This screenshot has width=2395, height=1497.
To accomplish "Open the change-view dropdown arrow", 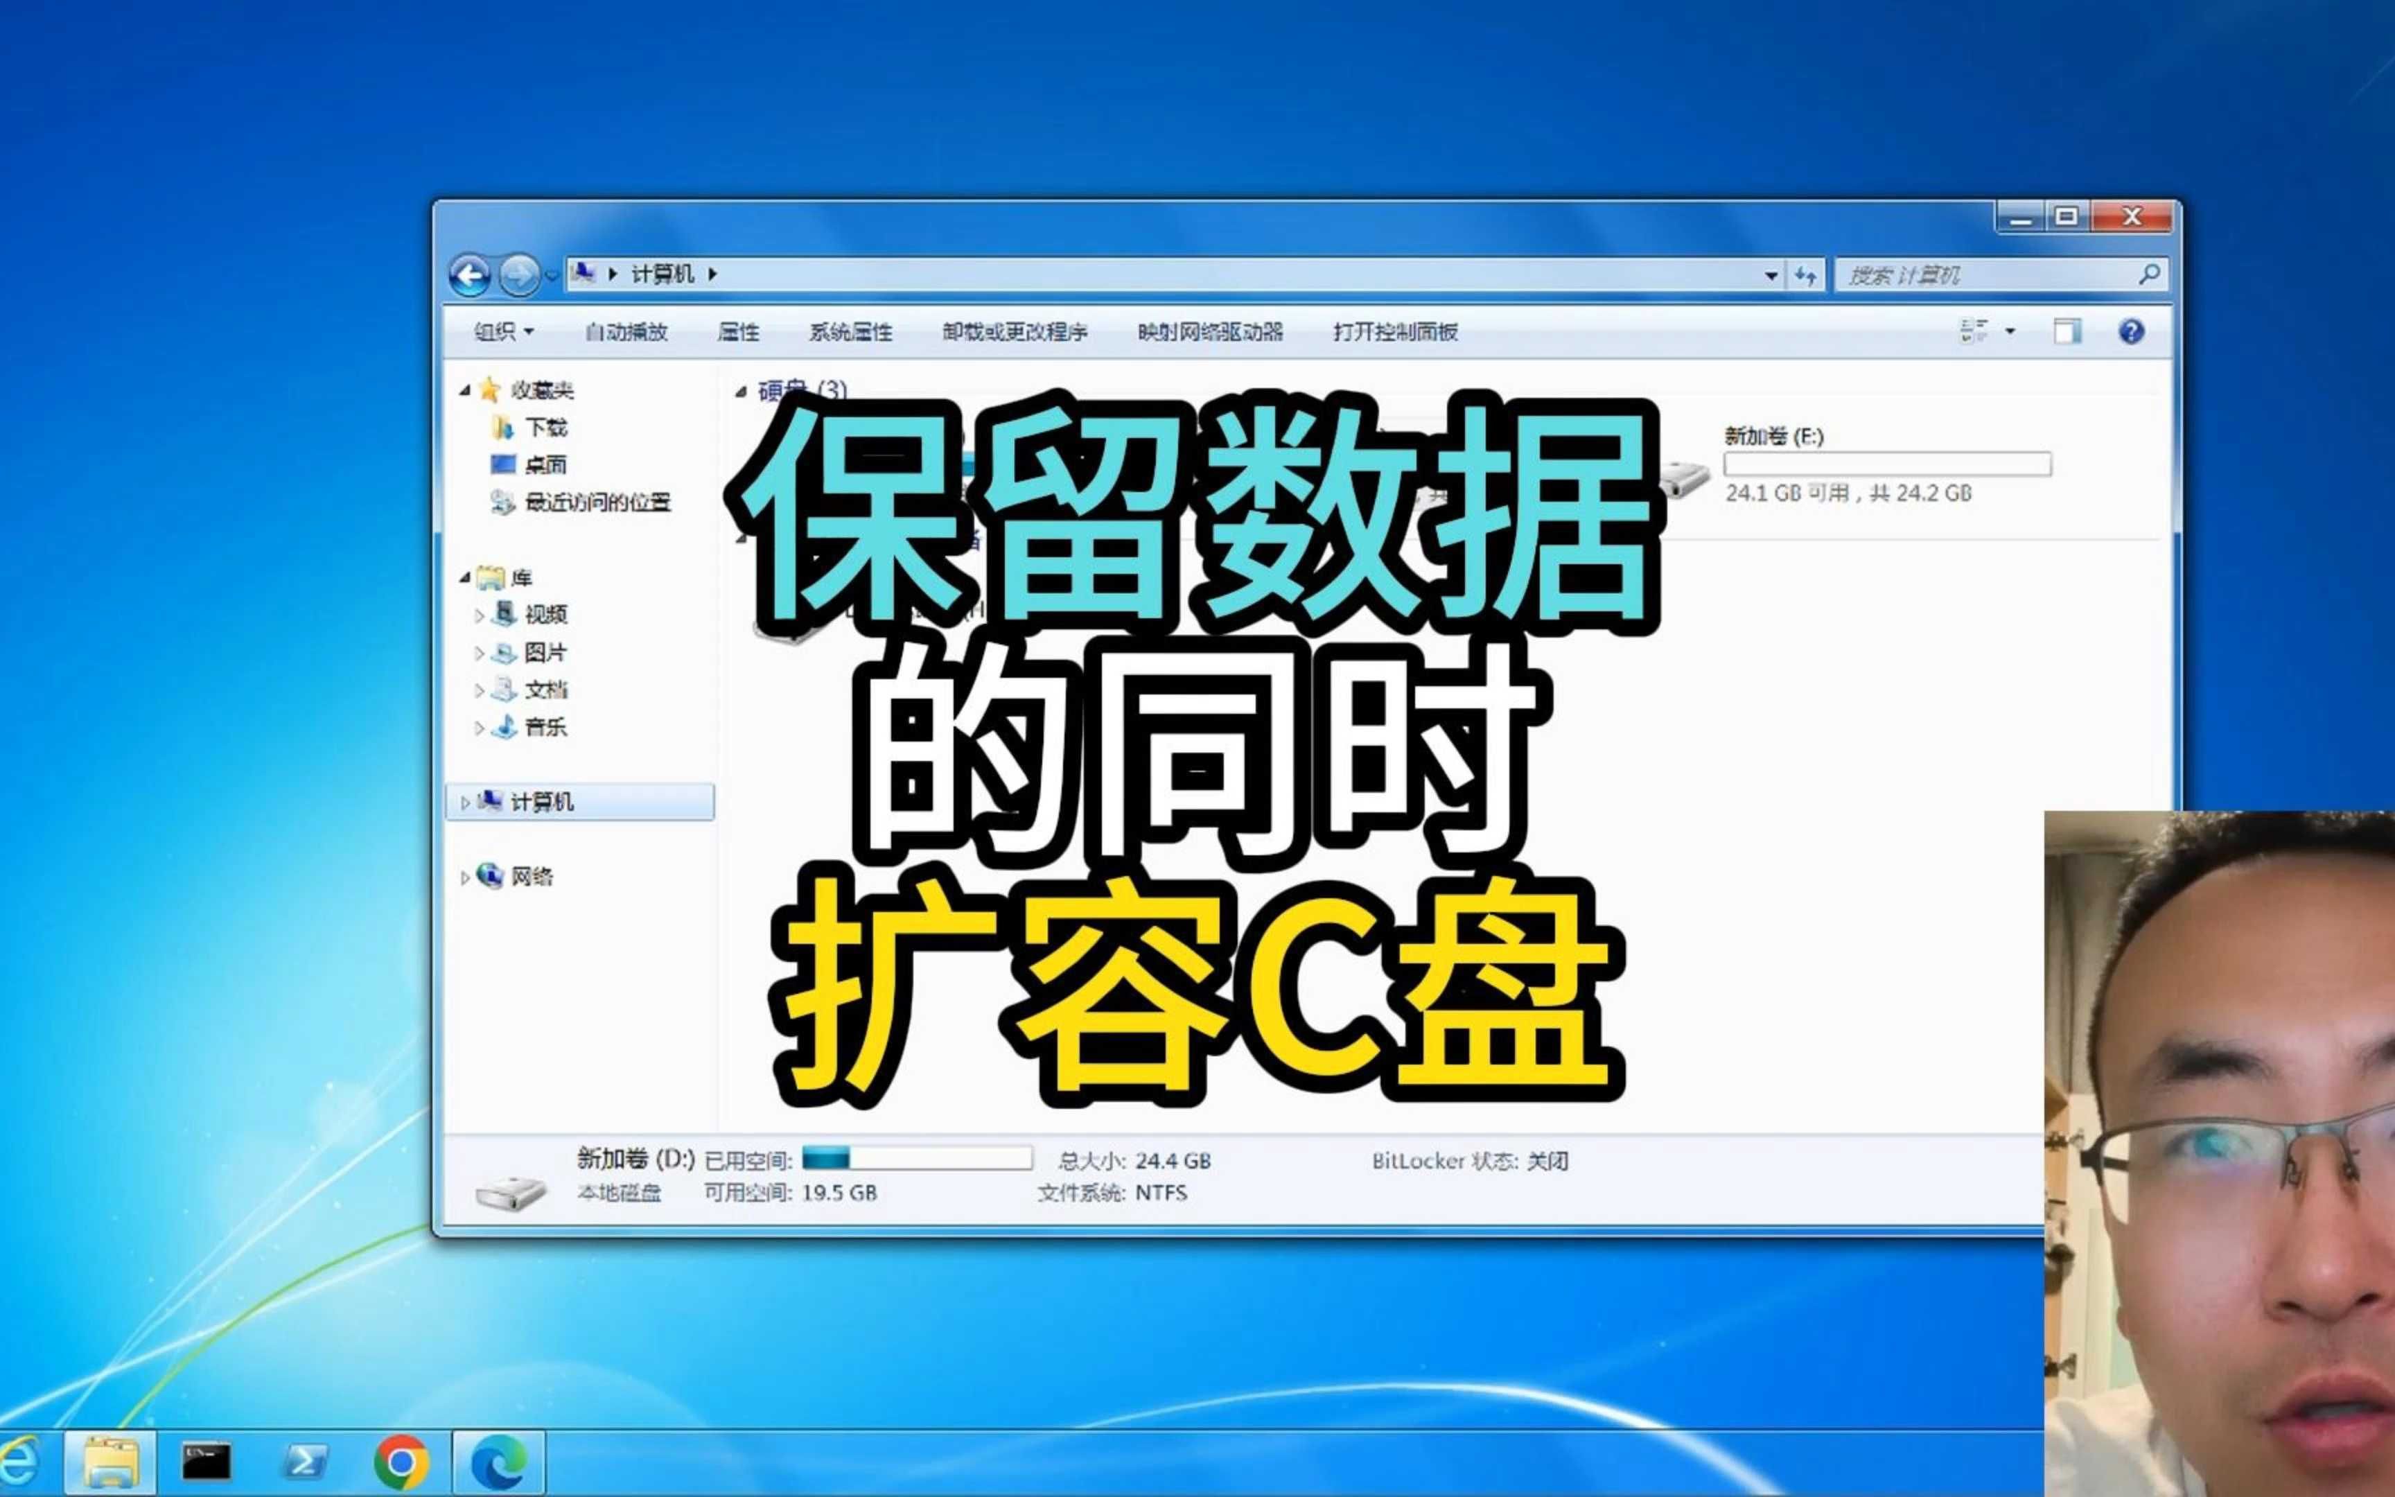I will point(2011,332).
